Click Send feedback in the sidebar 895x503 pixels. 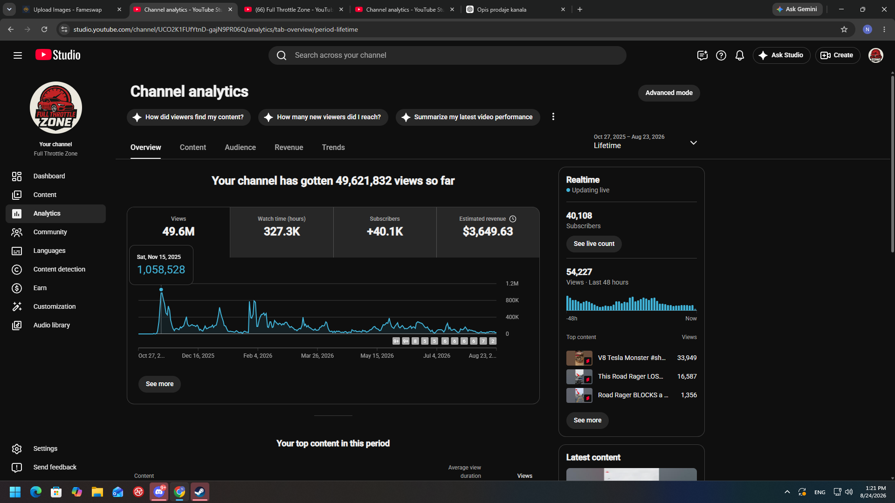coord(55,467)
